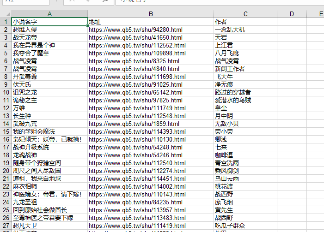Click cell 战天龙帝
This screenshot has width=324, height=232.
pos(50,37)
